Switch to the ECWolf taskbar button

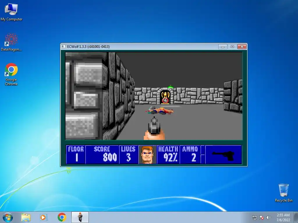point(80,217)
